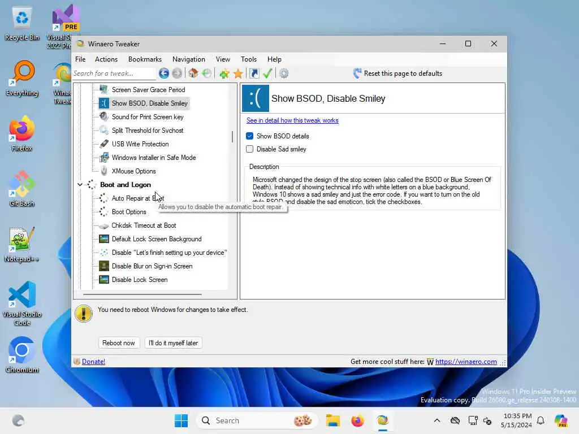Click the green checkmark toolbar icon
The image size is (579, 434).
click(267, 73)
